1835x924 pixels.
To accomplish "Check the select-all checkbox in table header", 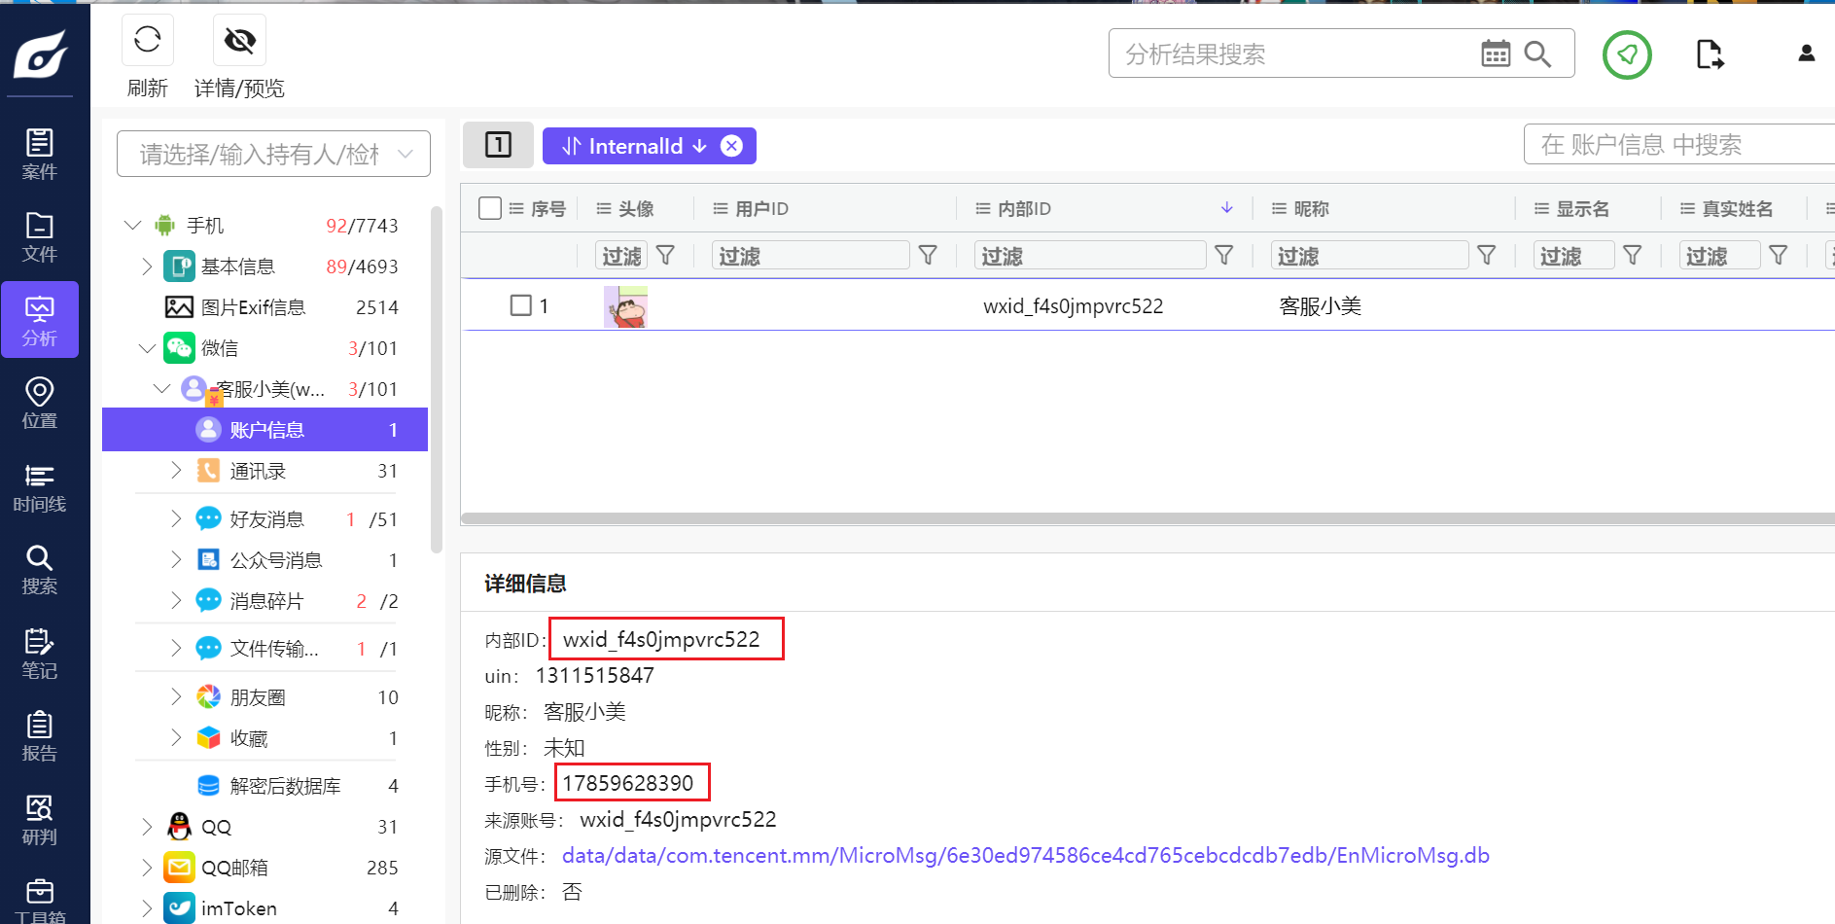I will click(490, 208).
